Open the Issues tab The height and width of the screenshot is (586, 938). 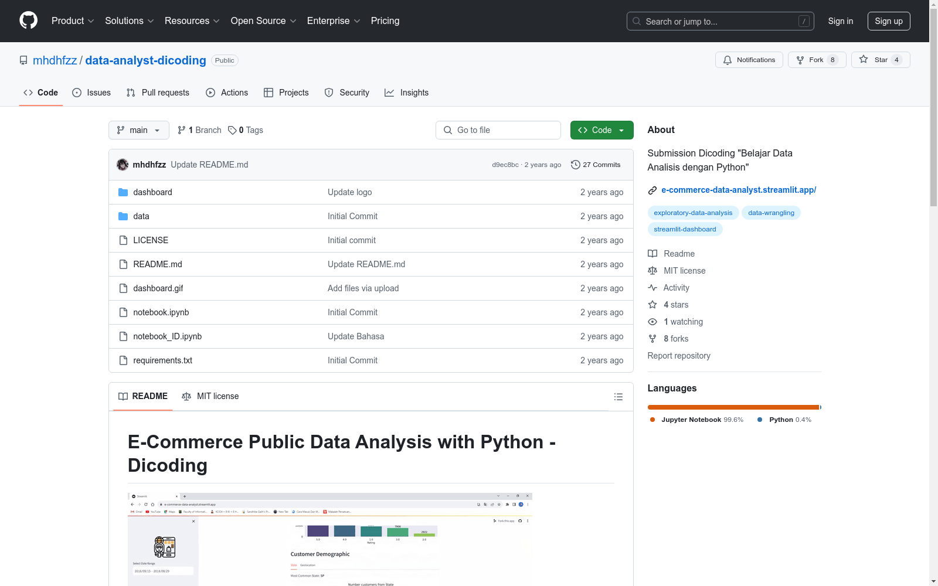point(91,93)
